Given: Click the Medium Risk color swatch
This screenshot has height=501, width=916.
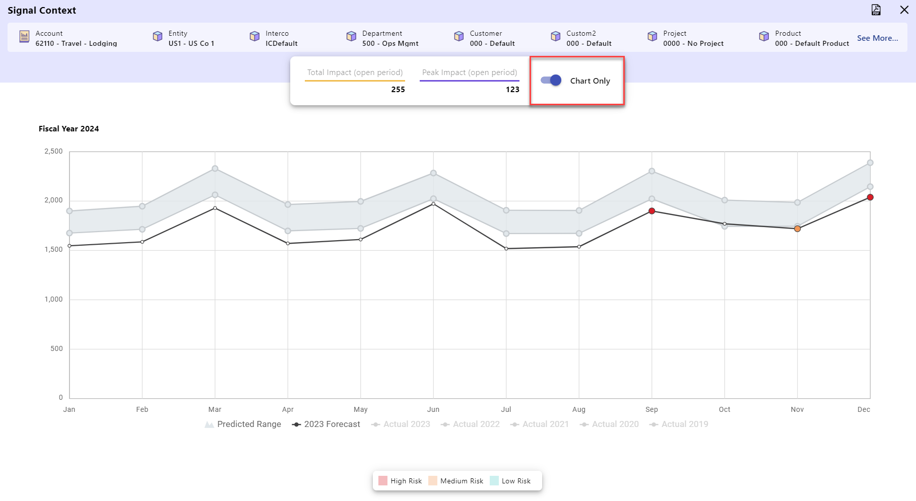Looking at the screenshot, I should (x=433, y=481).
